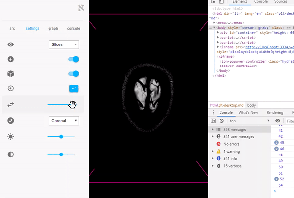This screenshot has height=198, width=294.
Task: Click the brain slice in the viewer
Action: point(148,95)
